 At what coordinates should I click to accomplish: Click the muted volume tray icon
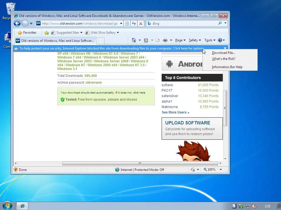[254, 206]
